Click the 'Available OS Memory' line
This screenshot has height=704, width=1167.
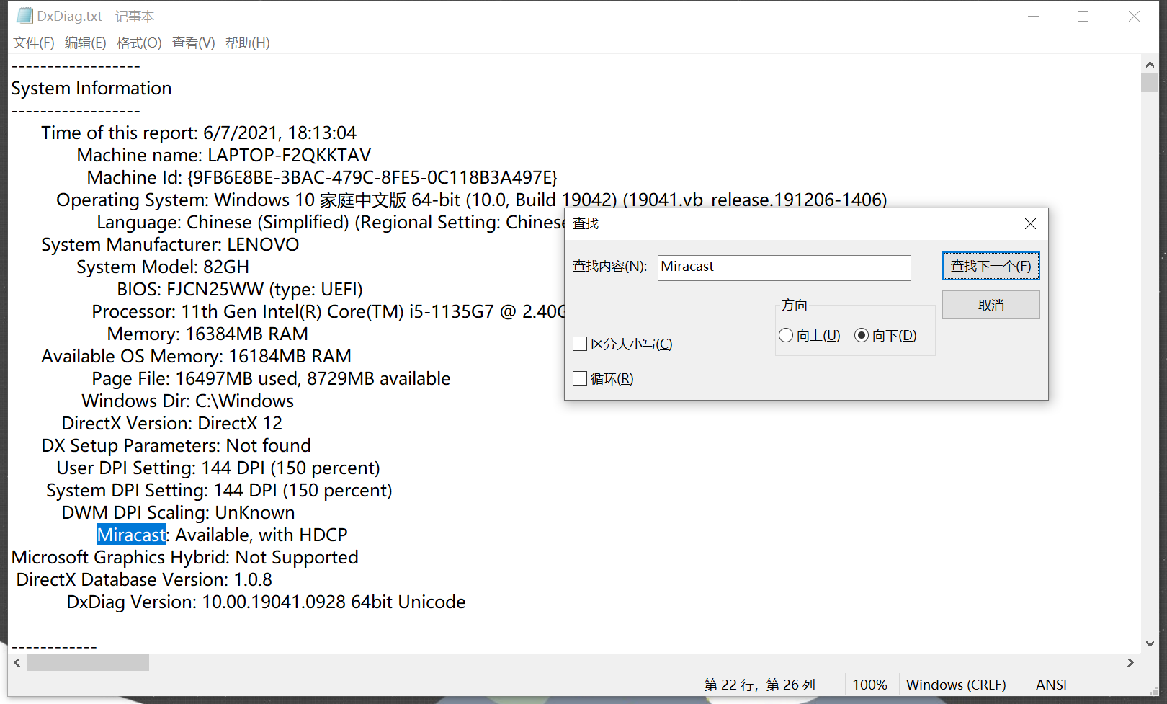click(x=197, y=356)
